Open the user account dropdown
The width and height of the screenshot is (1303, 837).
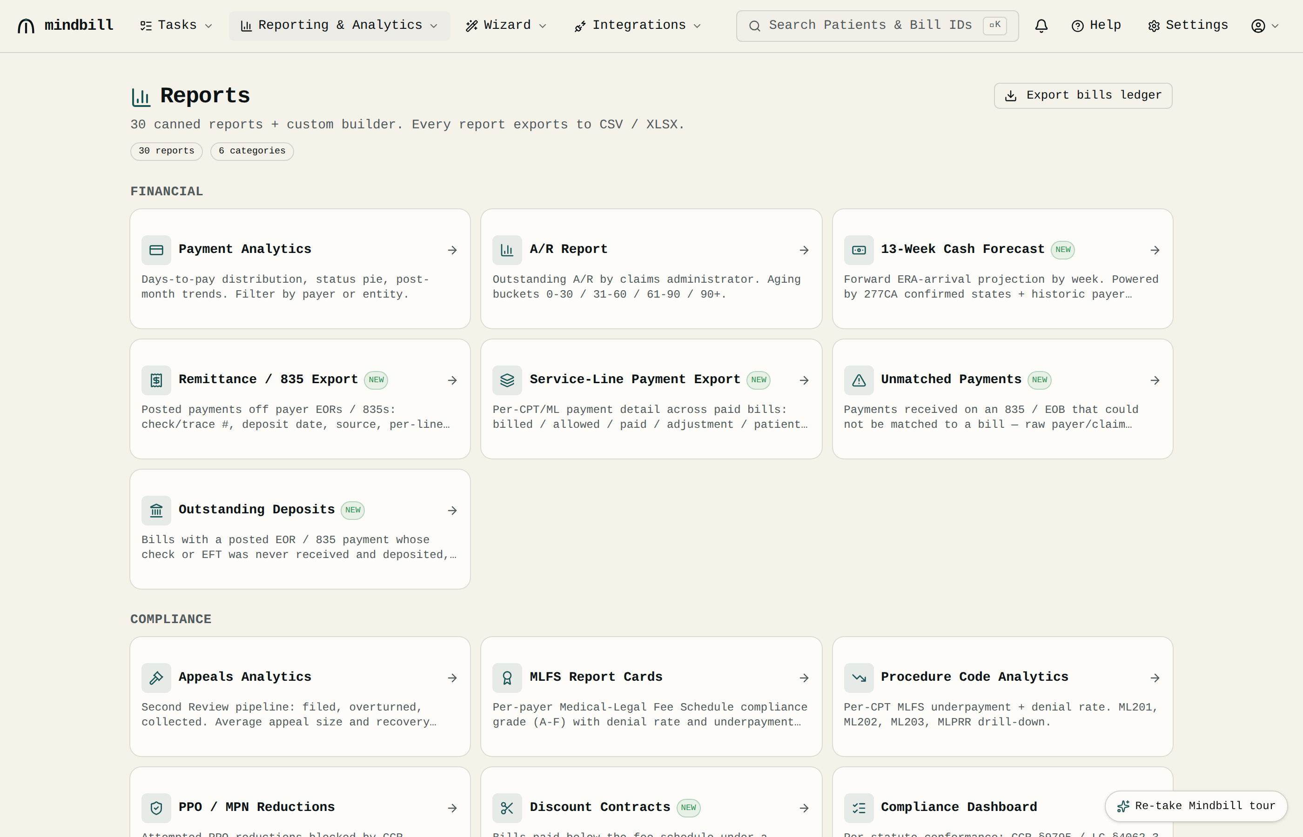[x=1264, y=26]
